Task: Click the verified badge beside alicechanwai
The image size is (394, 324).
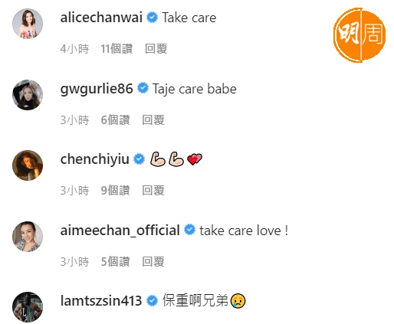Action: [x=153, y=18]
